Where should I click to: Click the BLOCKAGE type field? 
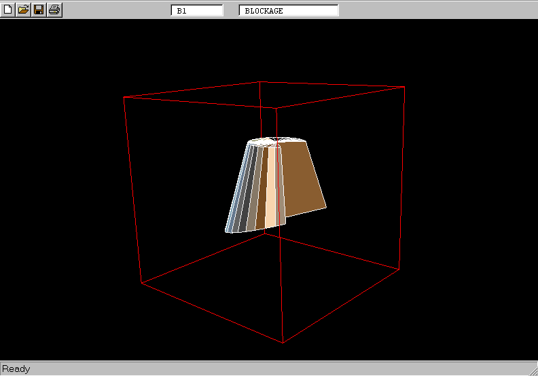click(289, 11)
